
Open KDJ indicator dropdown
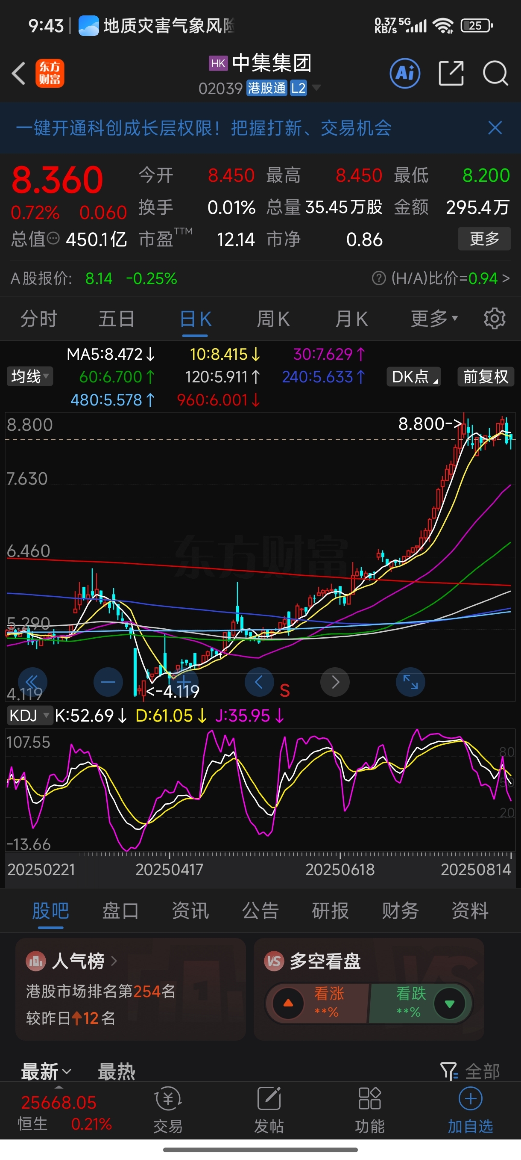[29, 715]
